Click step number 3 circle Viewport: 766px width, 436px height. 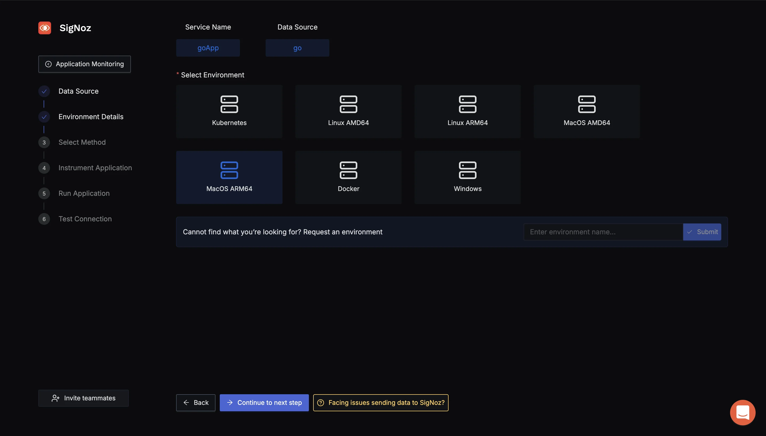tap(44, 143)
